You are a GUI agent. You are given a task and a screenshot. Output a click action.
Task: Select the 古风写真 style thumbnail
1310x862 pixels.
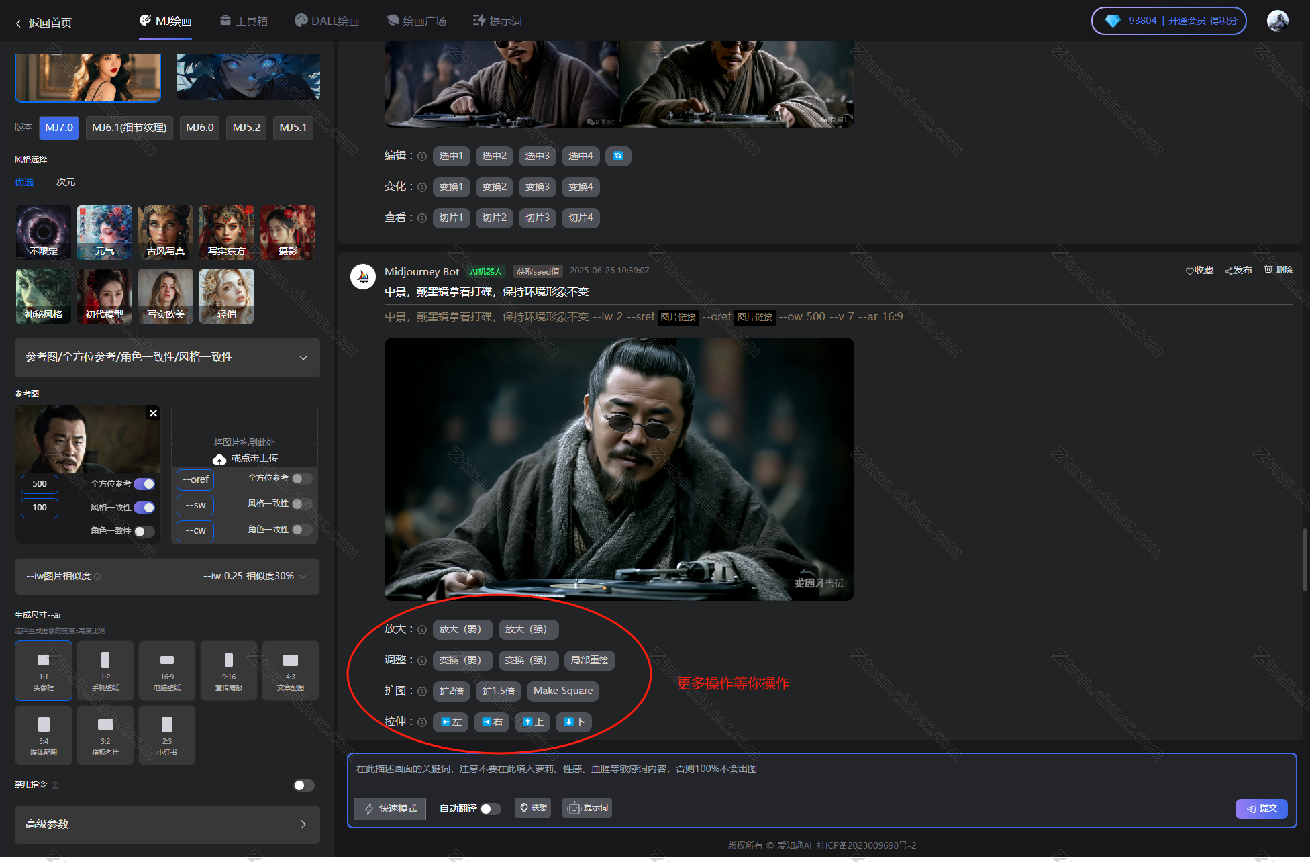tap(166, 232)
